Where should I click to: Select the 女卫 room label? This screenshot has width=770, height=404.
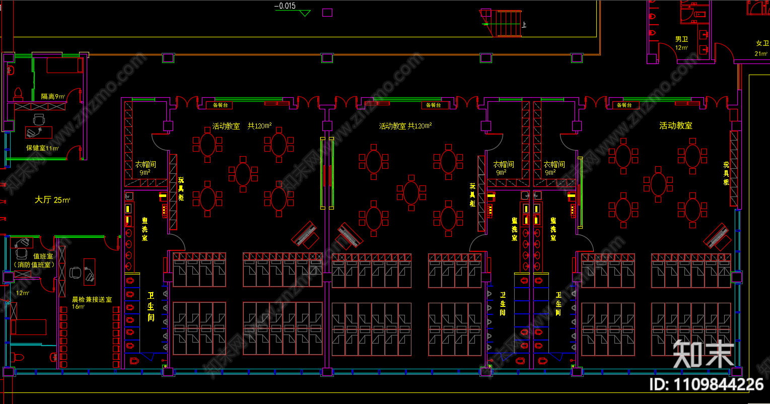coord(762,44)
